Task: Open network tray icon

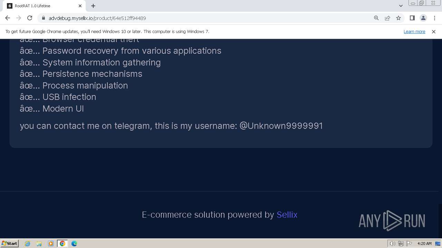Action: click(x=401, y=244)
